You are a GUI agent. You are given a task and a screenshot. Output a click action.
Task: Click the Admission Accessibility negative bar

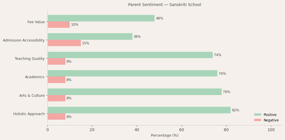pos(64,43)
